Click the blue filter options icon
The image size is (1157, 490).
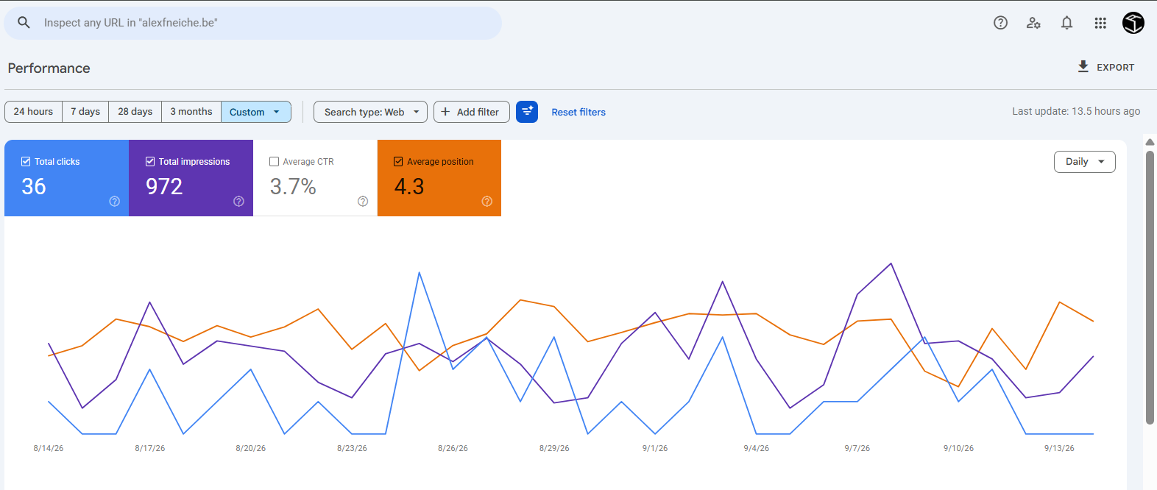[x=527, y=112]
